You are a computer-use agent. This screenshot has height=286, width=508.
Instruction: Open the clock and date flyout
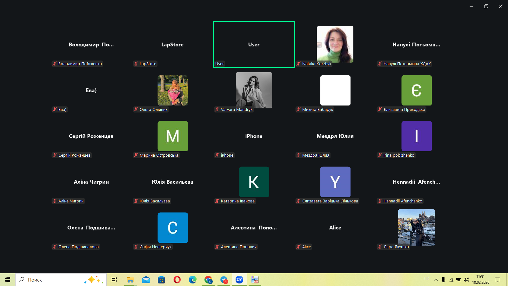pyautogui.click(x=480, y=280)
